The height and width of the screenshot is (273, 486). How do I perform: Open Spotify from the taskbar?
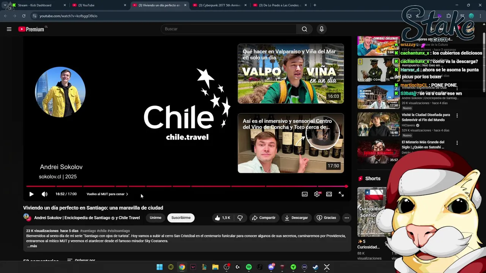(249, 267)
